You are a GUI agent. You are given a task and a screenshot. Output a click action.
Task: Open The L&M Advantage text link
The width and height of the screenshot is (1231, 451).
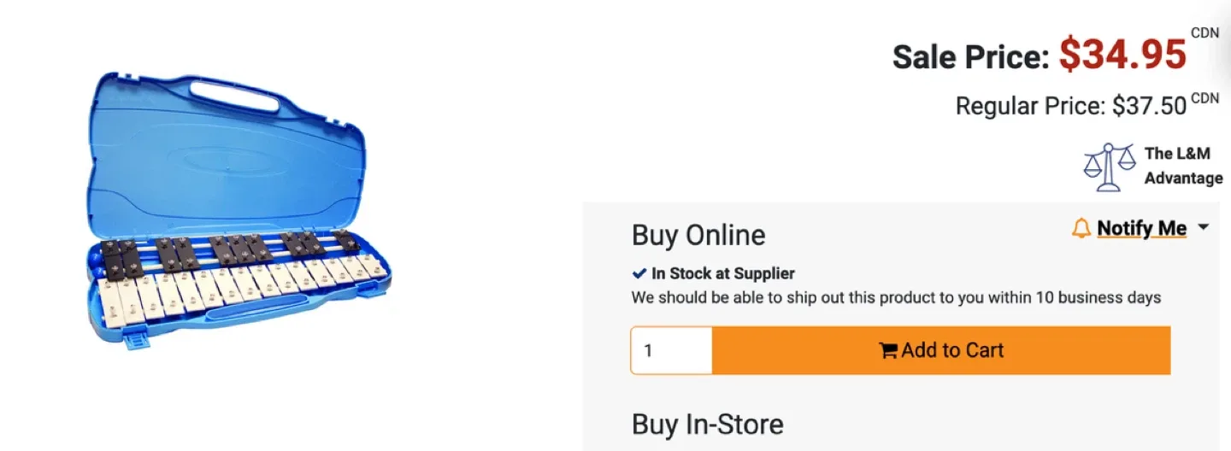(x=1183, y=166)
